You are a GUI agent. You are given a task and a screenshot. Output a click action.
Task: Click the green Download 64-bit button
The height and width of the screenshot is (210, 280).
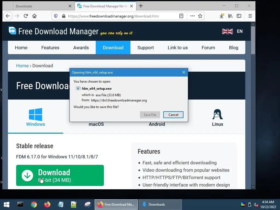click(x=60, y=175)
